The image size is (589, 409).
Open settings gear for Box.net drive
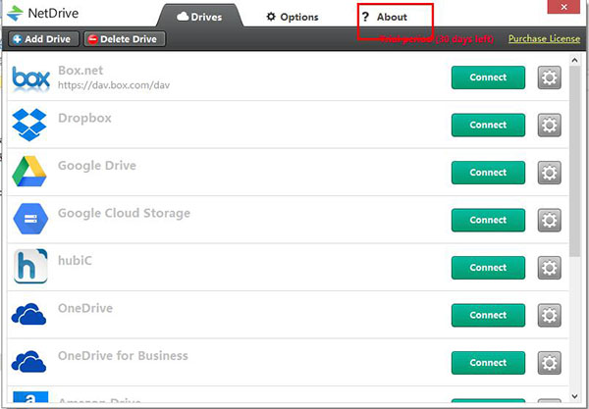pyautogui.click(x=549, y=77)
